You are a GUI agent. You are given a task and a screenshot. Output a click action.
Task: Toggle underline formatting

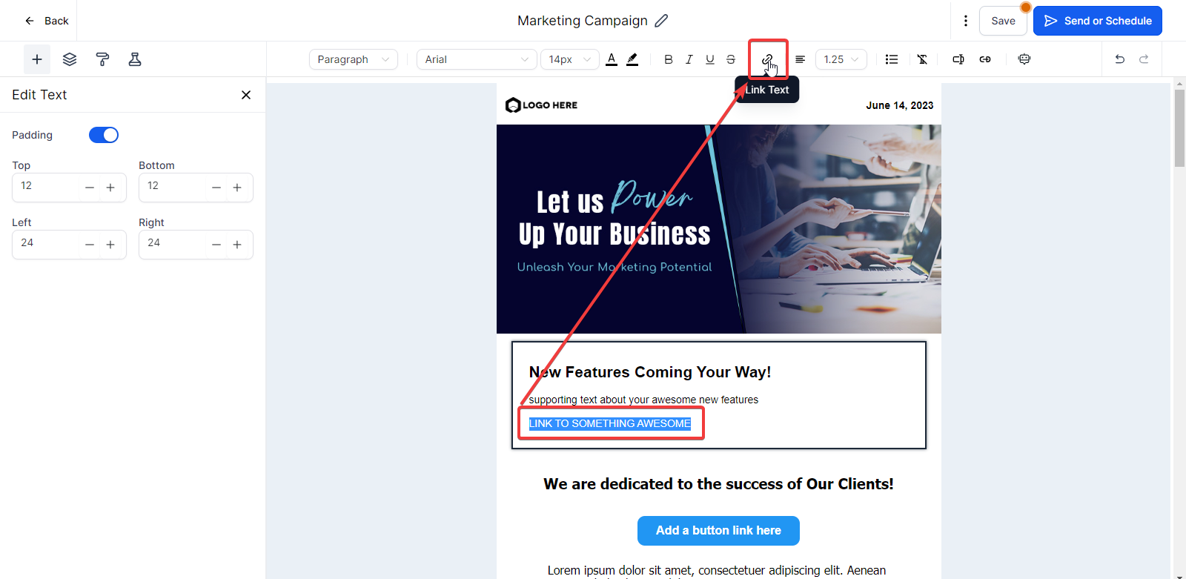(x=710, y=59)
